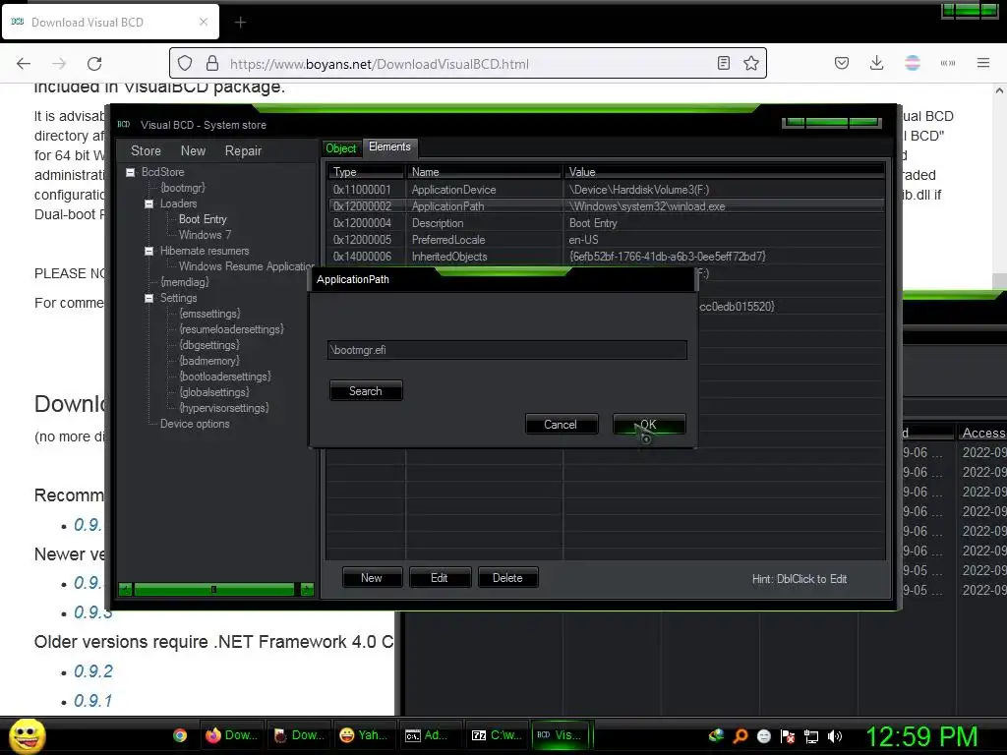Screen dimensions: 1007x755
Task: Show site security lock info
Action: tap(212, 64)
